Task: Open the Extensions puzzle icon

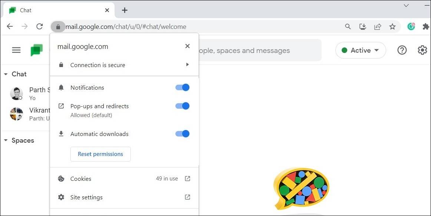Action: click(x=426, y=27)
